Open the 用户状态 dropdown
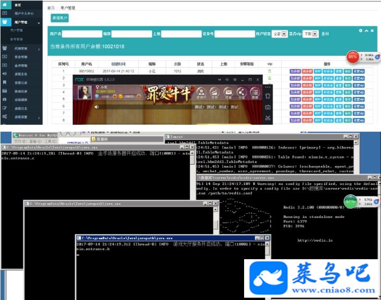381x300 pixels. tap(280, 34)
